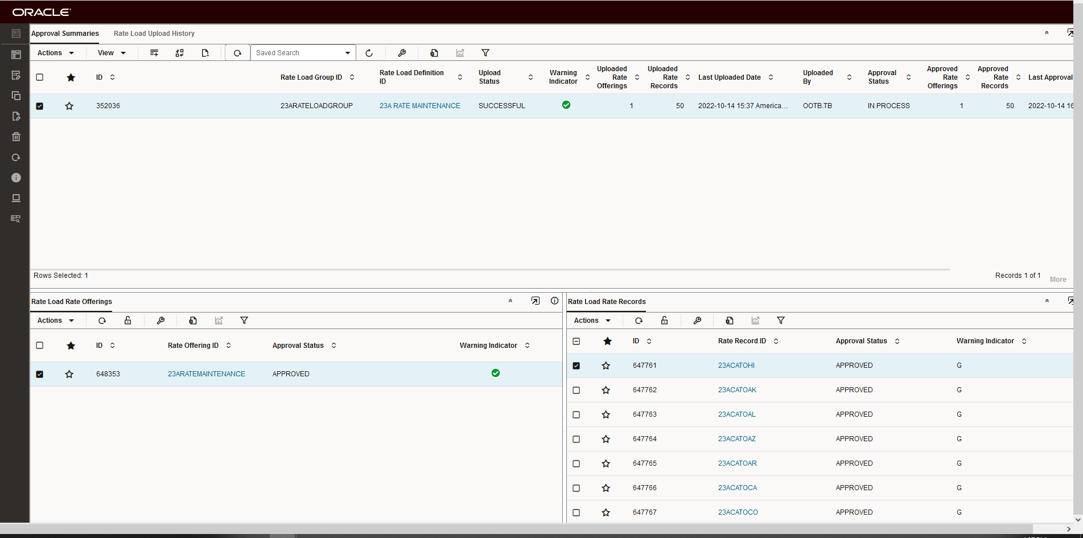Open the Saved Search combo box
The image size is (1083, 538).
click(303, 53)
